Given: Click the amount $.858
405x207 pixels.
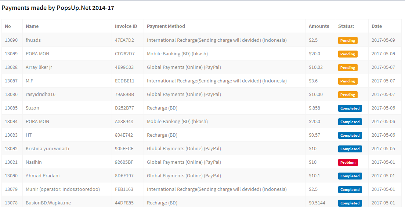Looking at the screenshot, I should [314, 108].
